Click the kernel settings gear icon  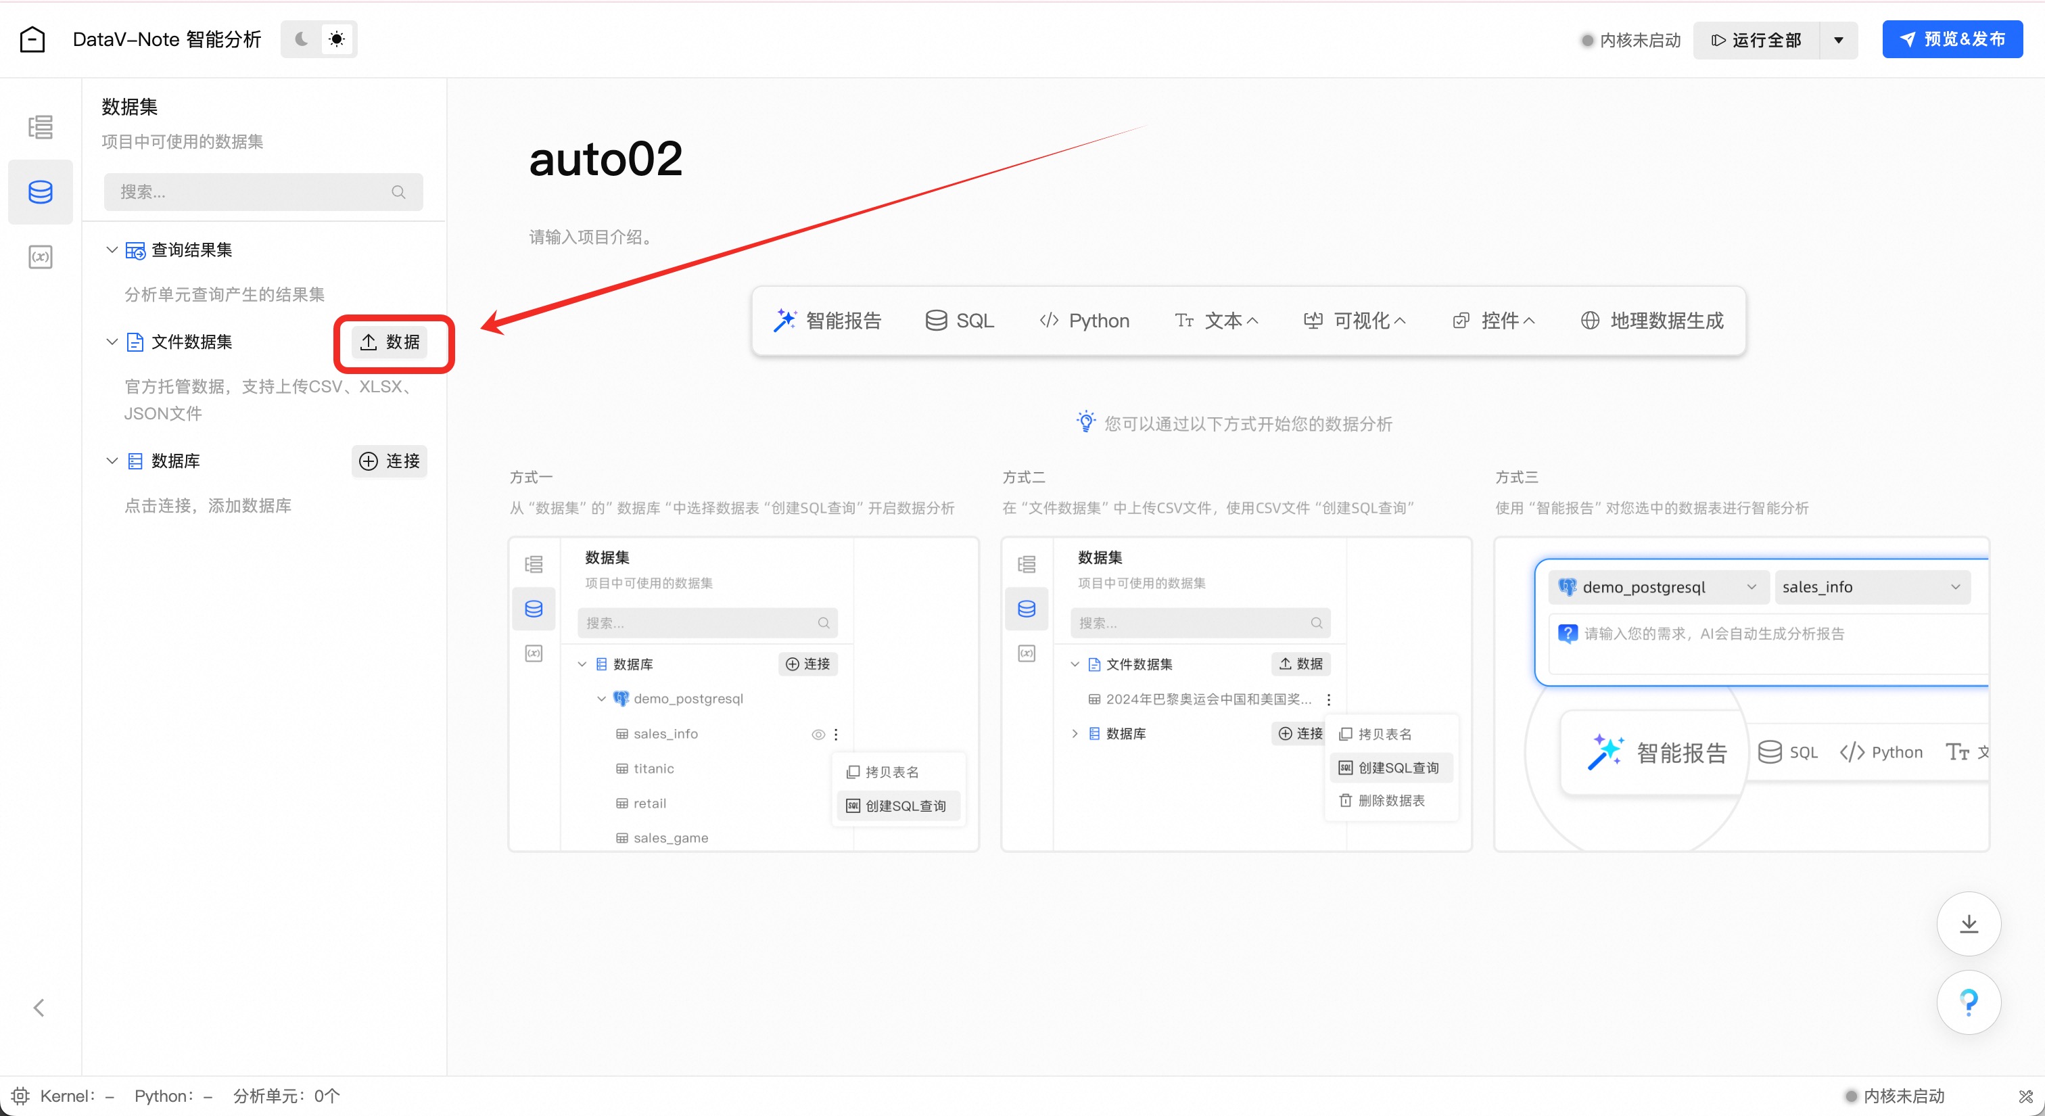click(20, 1096)
